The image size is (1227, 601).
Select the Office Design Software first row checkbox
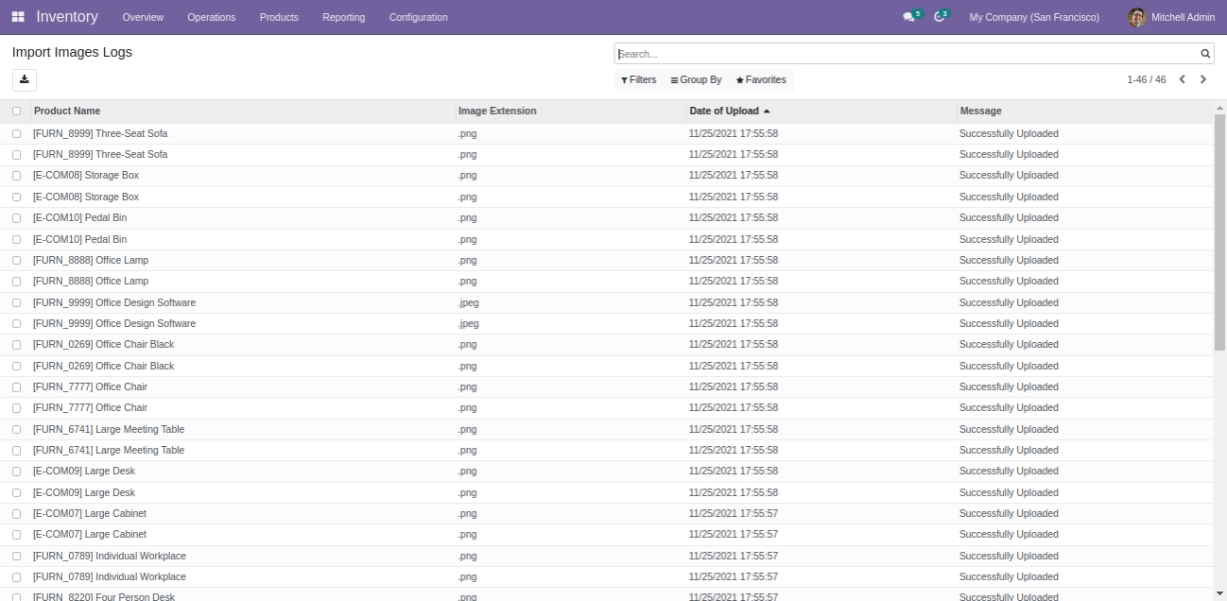point(16,302)
